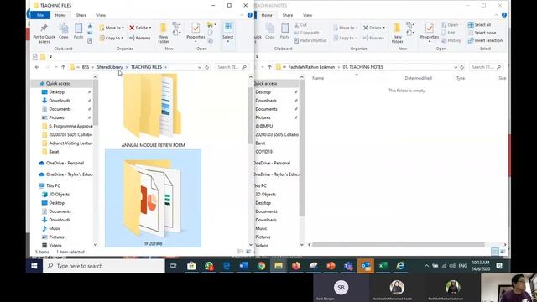
Task: Select the ANNUAL MODULE REVIEW FORM folder
Action: [153, 112]
